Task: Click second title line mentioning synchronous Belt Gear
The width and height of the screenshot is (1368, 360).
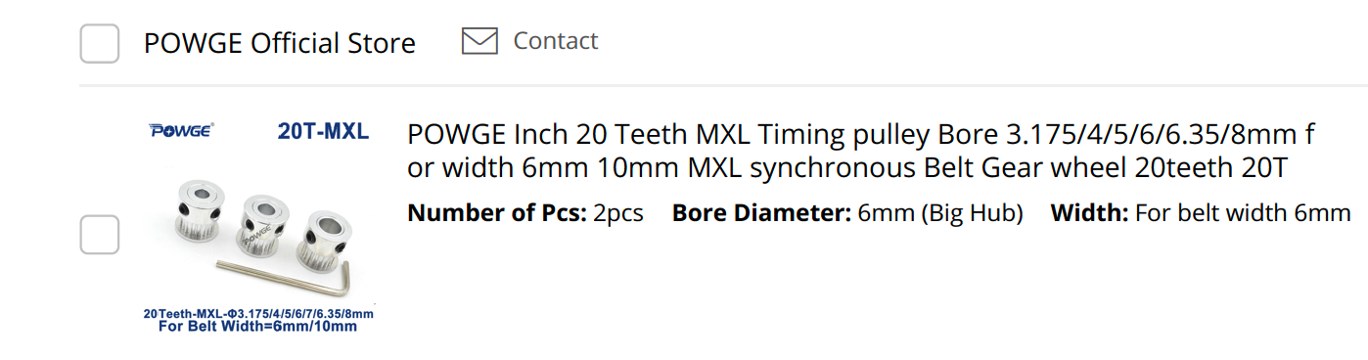Action: point(847,168)
